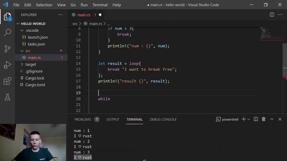Open the Extensions view
The height and width of the screenshot is (161, 287).
point(8,81)
